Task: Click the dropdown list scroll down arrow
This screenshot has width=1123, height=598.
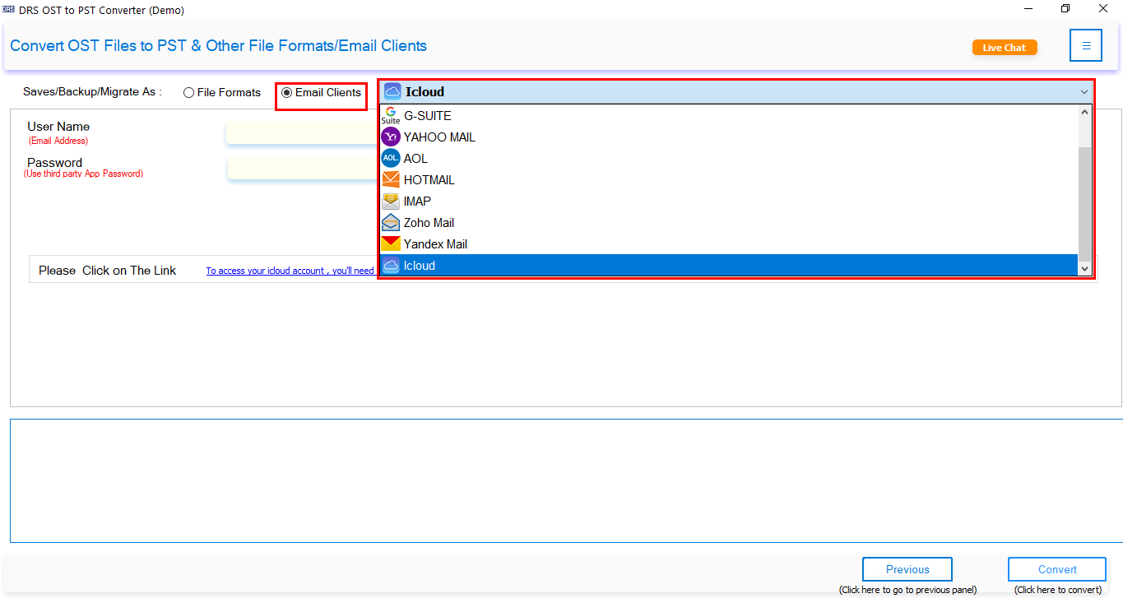Action: [x=1084, y=269]
